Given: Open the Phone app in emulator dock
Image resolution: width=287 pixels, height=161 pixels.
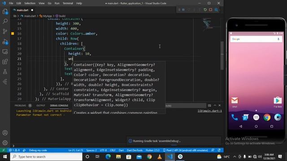Looking at the screenshot, I should [235, 117].
